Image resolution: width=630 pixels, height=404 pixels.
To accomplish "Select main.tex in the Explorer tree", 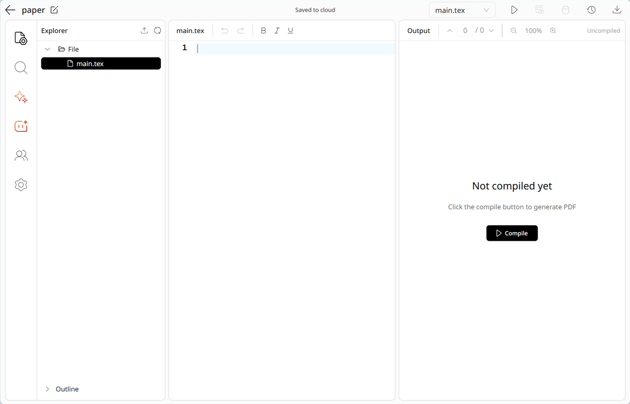I will tap(101, 63).
